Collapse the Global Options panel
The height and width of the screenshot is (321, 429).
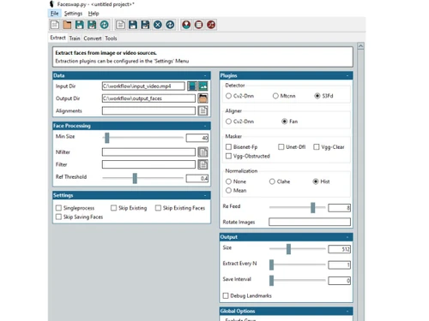click(347, 311)
